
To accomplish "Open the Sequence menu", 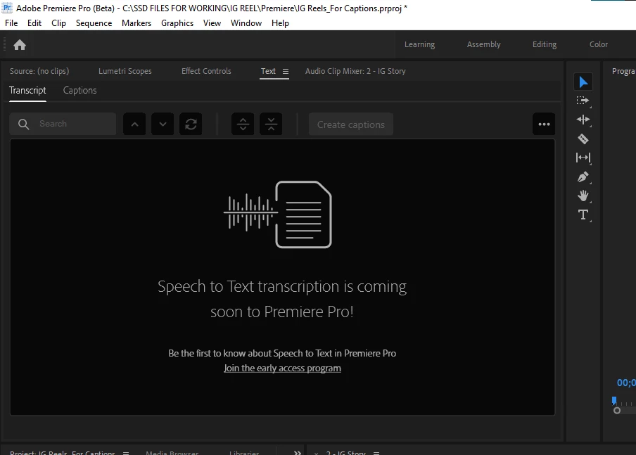I will click(x=94, y=23).
